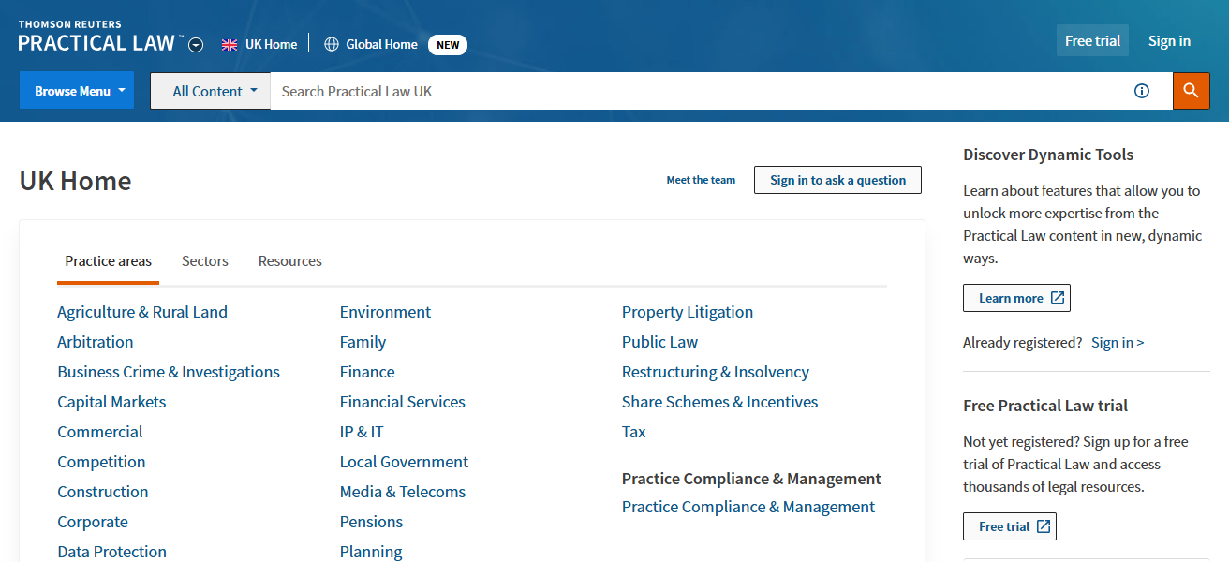Open the Tax practice area

(x=634, y=432)
